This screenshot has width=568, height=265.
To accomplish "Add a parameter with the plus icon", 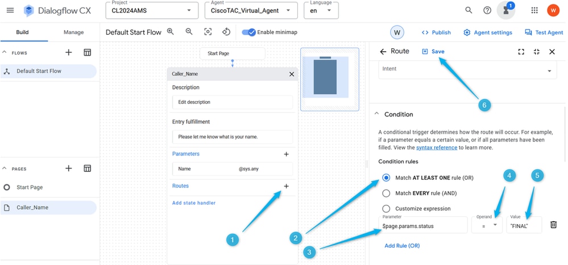I will point(286,154).
